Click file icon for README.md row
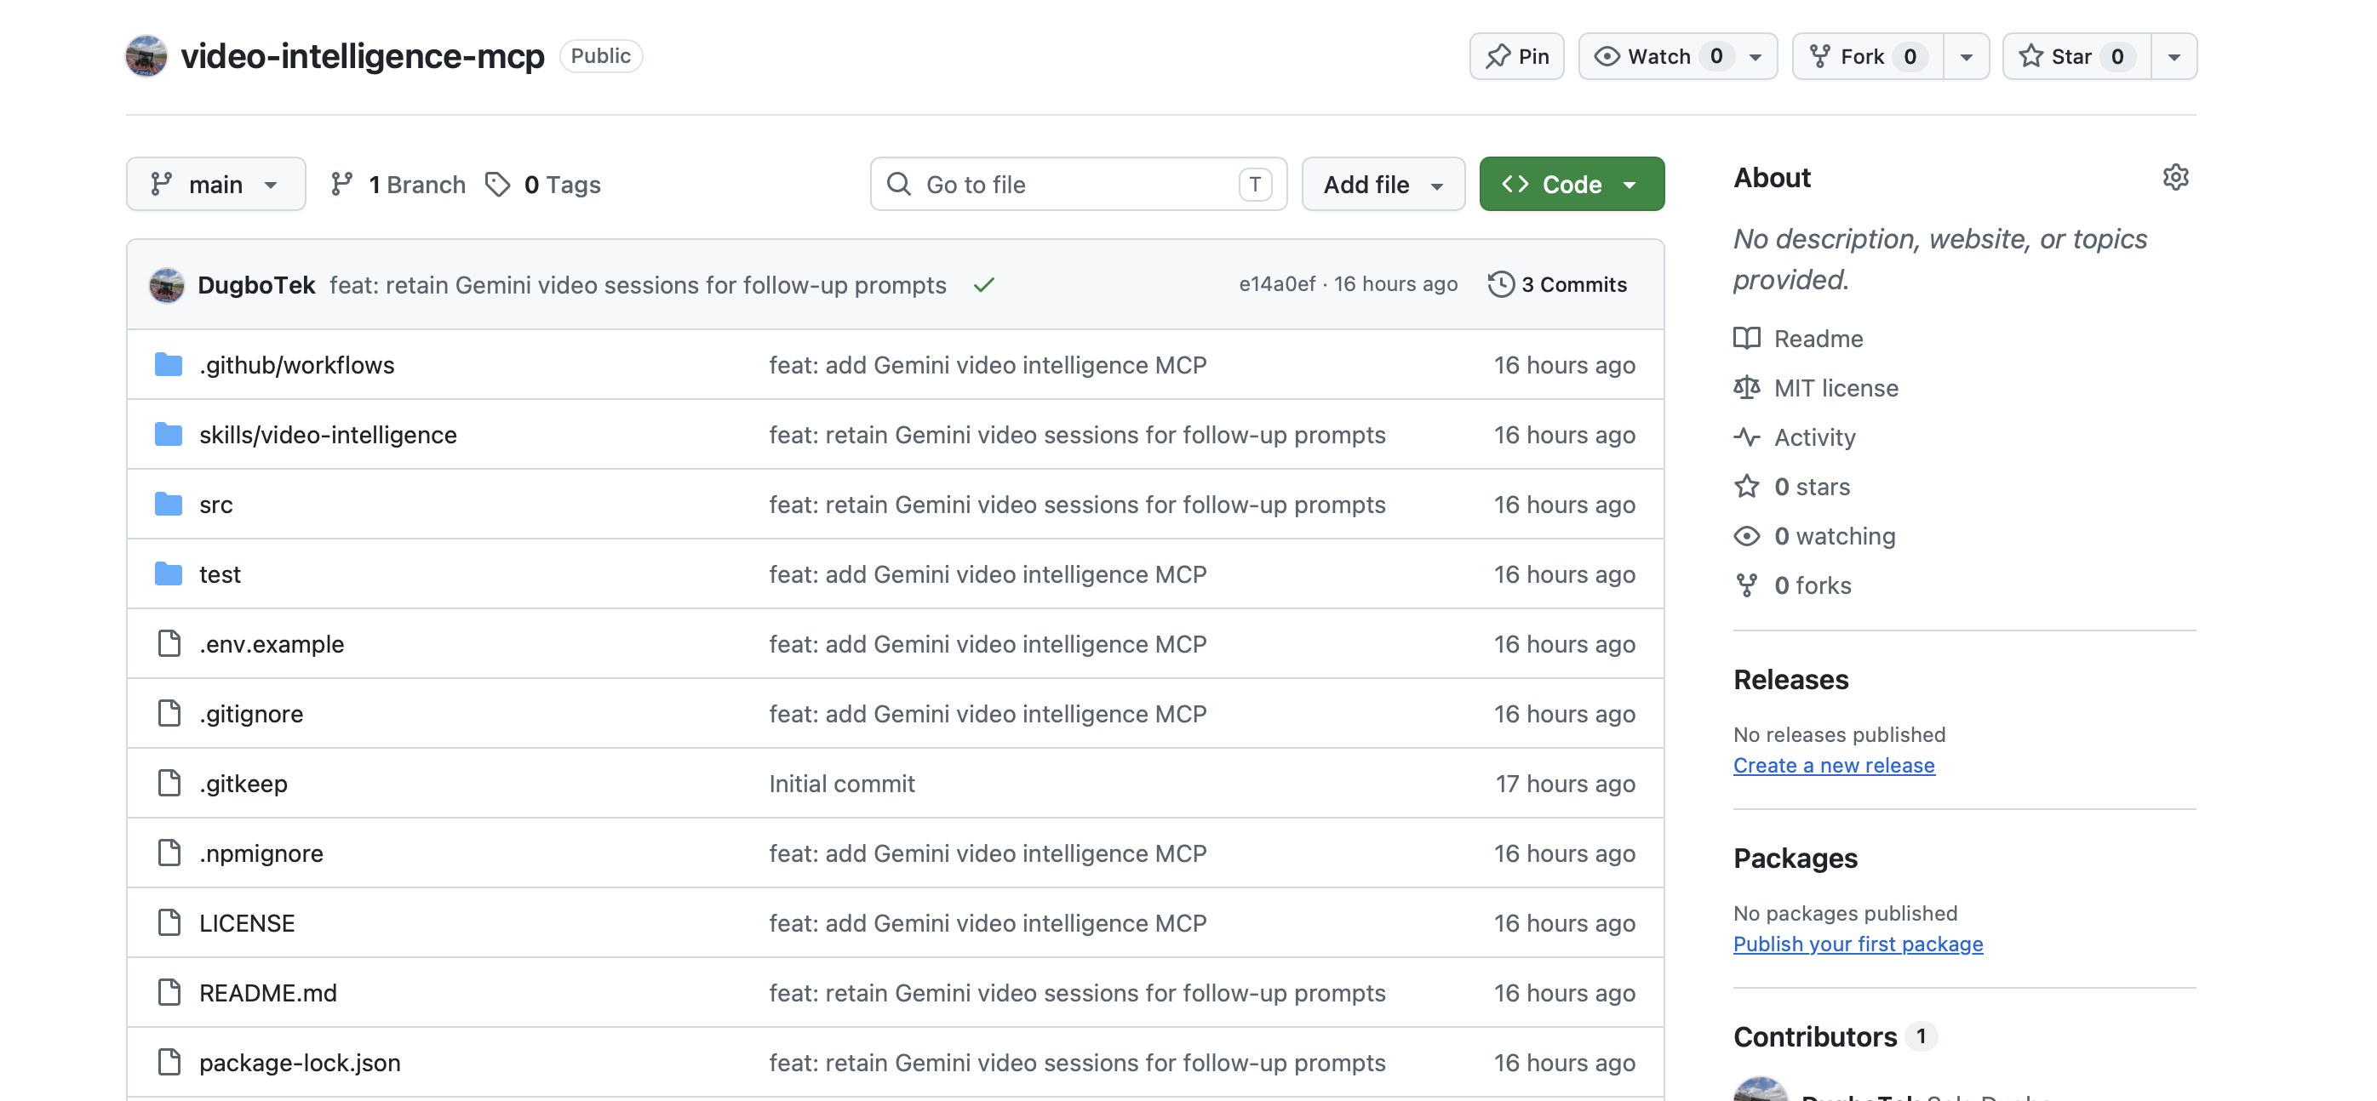This screenshot has height=1101, width=2377. 169,992
